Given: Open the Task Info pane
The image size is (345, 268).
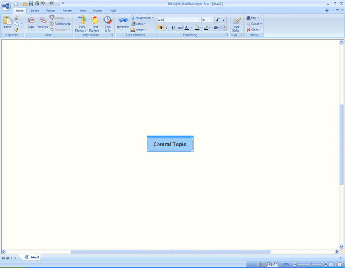Looking at the screenshot, I should [x=108, y=24].
